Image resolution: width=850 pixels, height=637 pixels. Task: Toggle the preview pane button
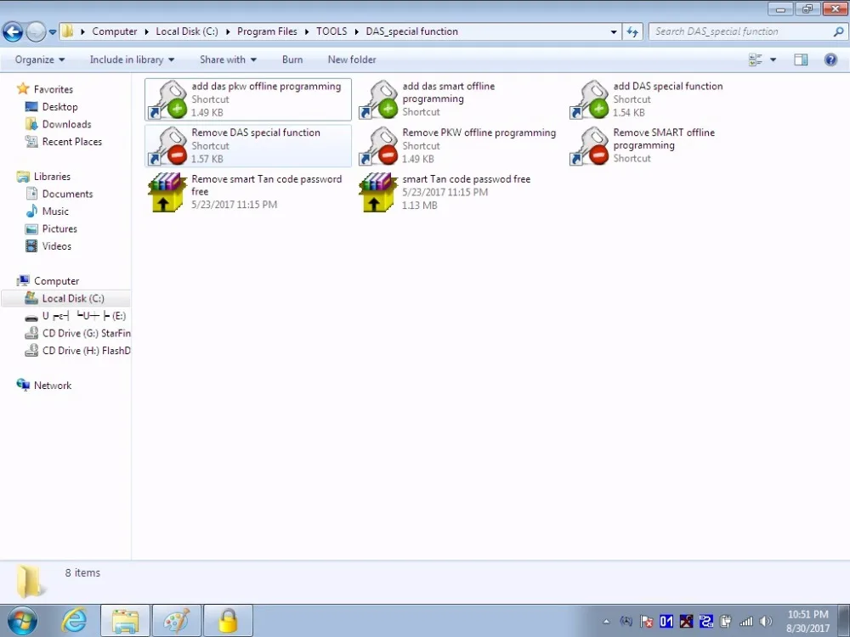coord(801,59)
